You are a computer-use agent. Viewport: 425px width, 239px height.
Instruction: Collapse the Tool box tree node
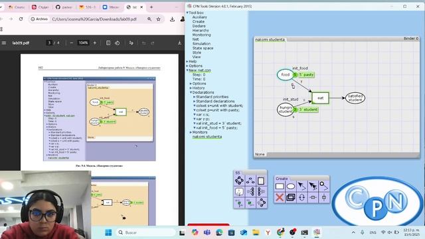pos(187,13)
